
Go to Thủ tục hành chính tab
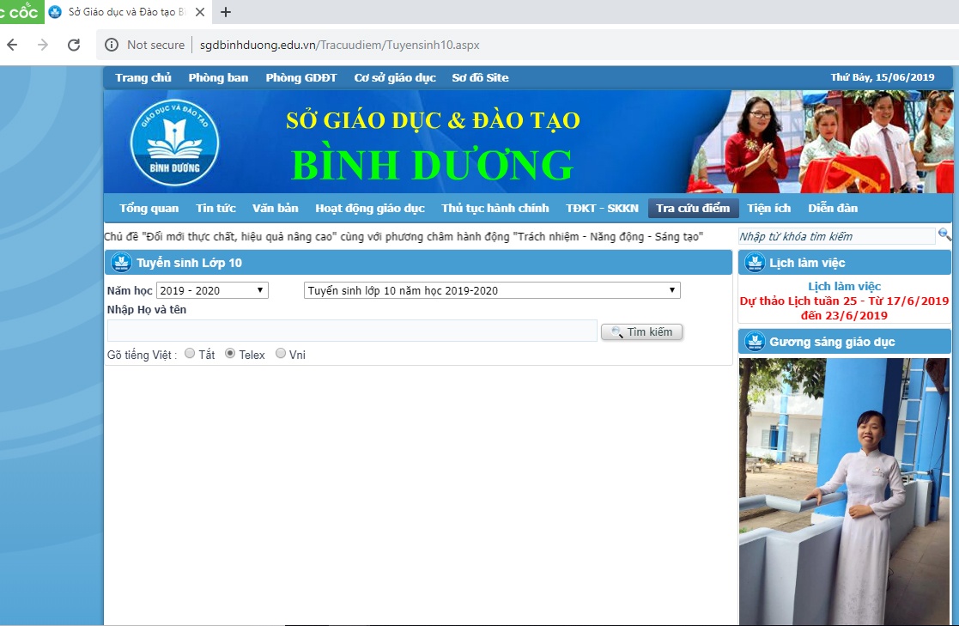click(495, 208)
